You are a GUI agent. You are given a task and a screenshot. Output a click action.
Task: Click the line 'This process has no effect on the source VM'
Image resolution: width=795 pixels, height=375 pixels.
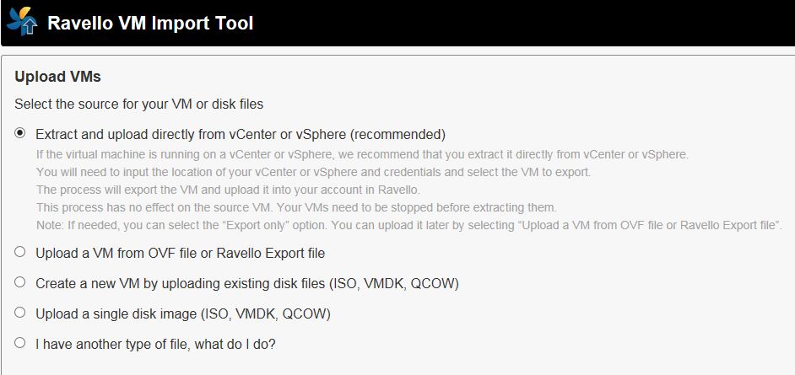click(x=296, y=207)
